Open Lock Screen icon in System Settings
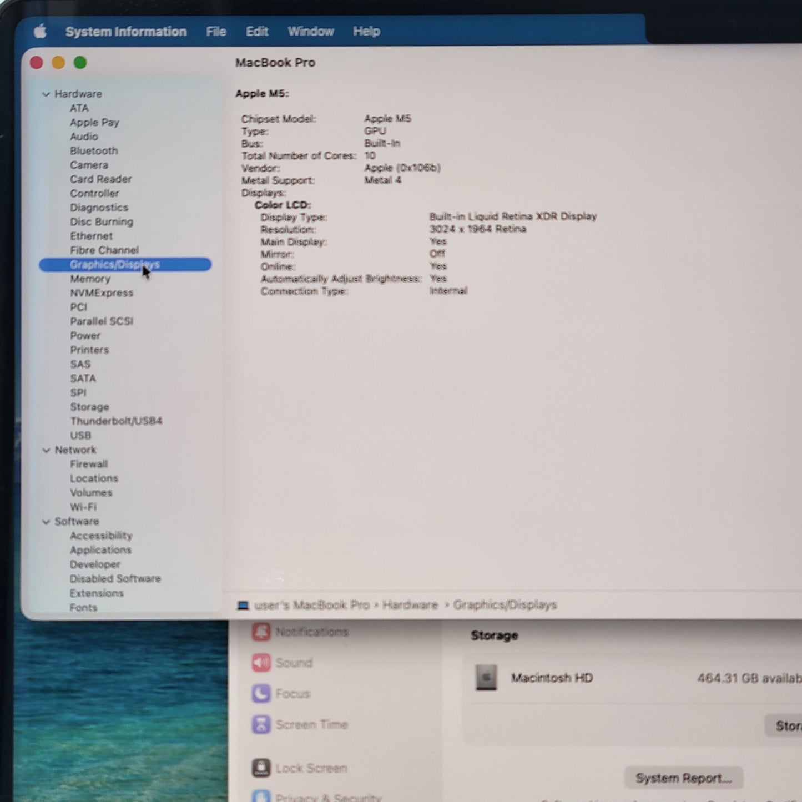Screen dimensions: 802x802 pyautogui.click(x=261, y=768)
